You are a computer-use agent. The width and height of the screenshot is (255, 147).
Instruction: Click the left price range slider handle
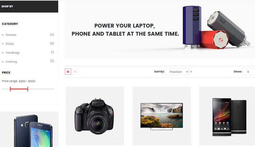click(10, 89)
